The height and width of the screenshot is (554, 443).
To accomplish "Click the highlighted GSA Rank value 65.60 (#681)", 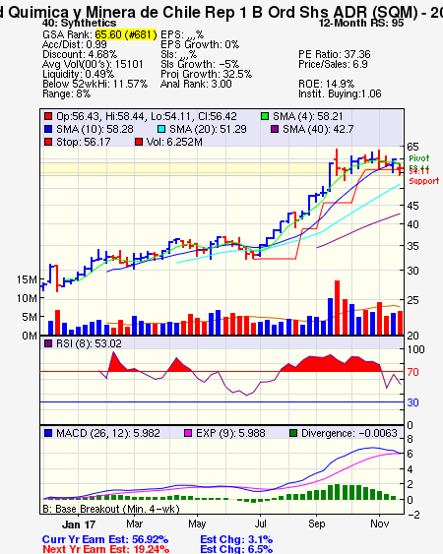I will point(126,35).
